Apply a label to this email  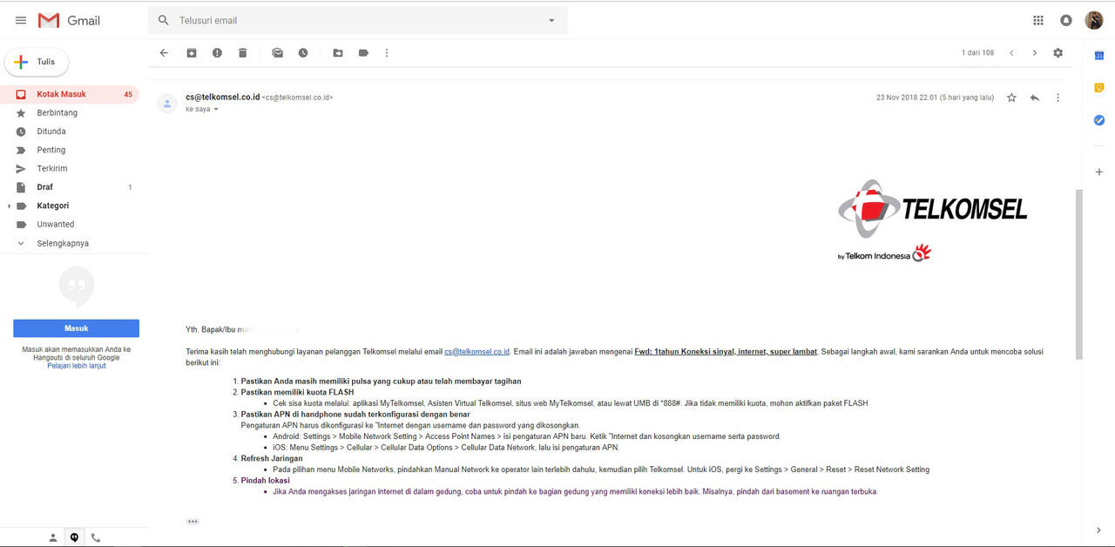[363, 53]
